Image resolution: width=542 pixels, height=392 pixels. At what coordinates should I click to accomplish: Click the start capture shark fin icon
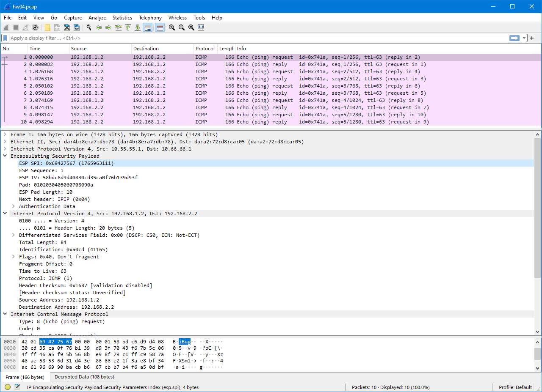(x=6, y=27)
